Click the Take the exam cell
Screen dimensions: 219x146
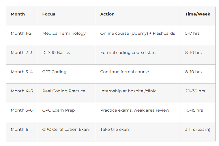pyautogui.click(x=115, y=129)
